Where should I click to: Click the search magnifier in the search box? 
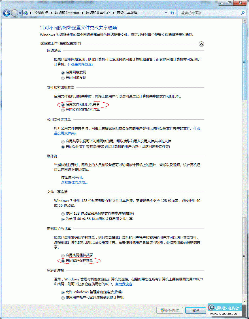pos(243,13)
